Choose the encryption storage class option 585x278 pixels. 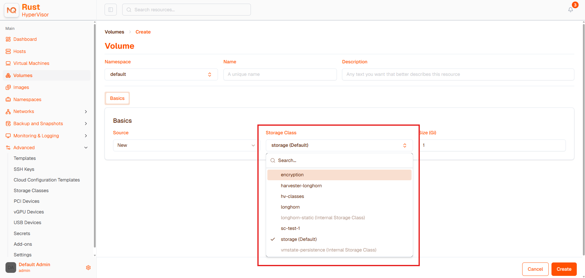[339, 175]
